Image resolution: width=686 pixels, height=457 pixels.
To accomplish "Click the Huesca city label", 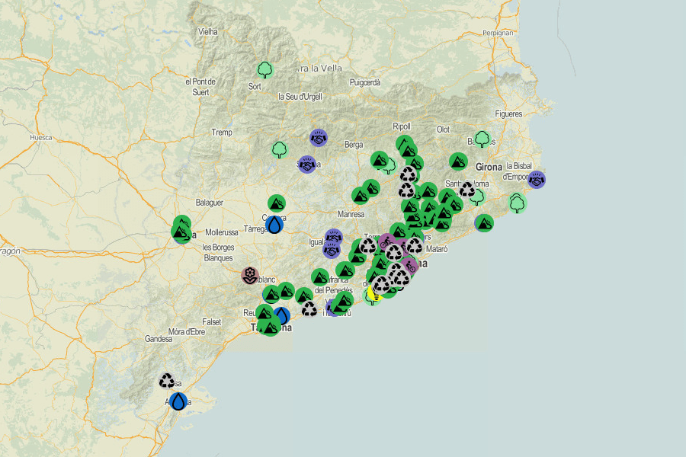I will 40,138.
